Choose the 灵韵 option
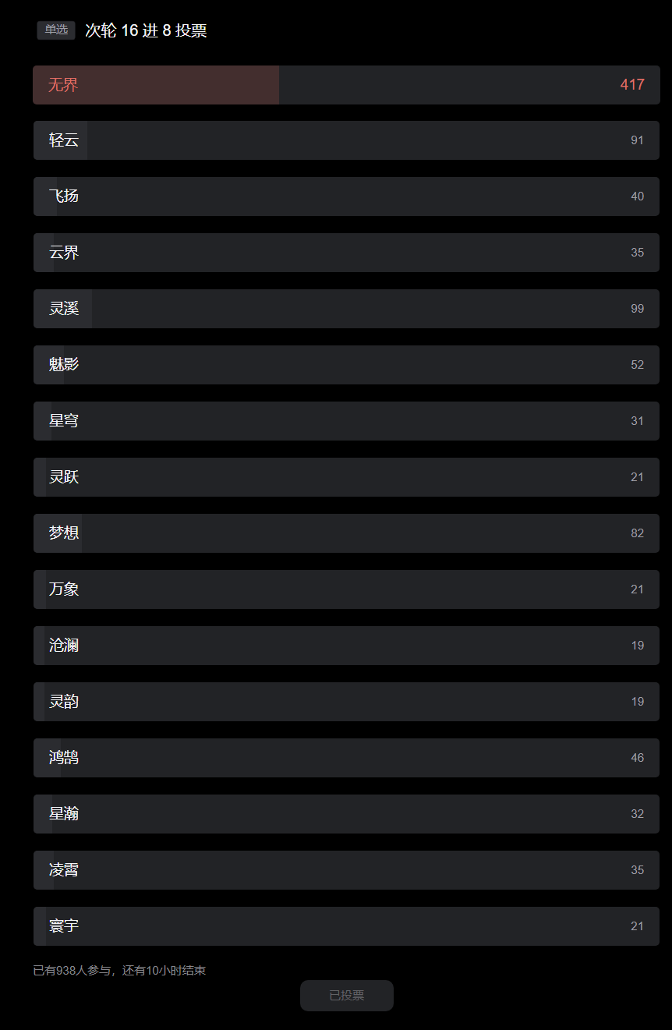This screenshot has height=1030, width=672. tap(346, 702)
